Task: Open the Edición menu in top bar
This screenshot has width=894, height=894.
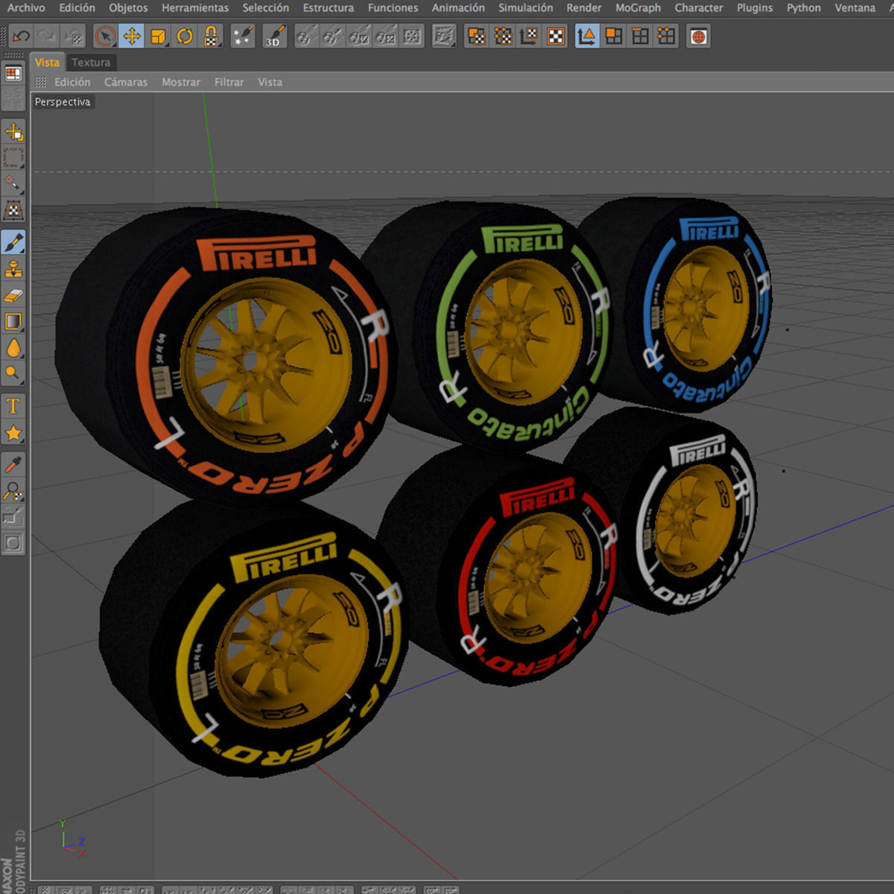Action: (x=77, y=7)
